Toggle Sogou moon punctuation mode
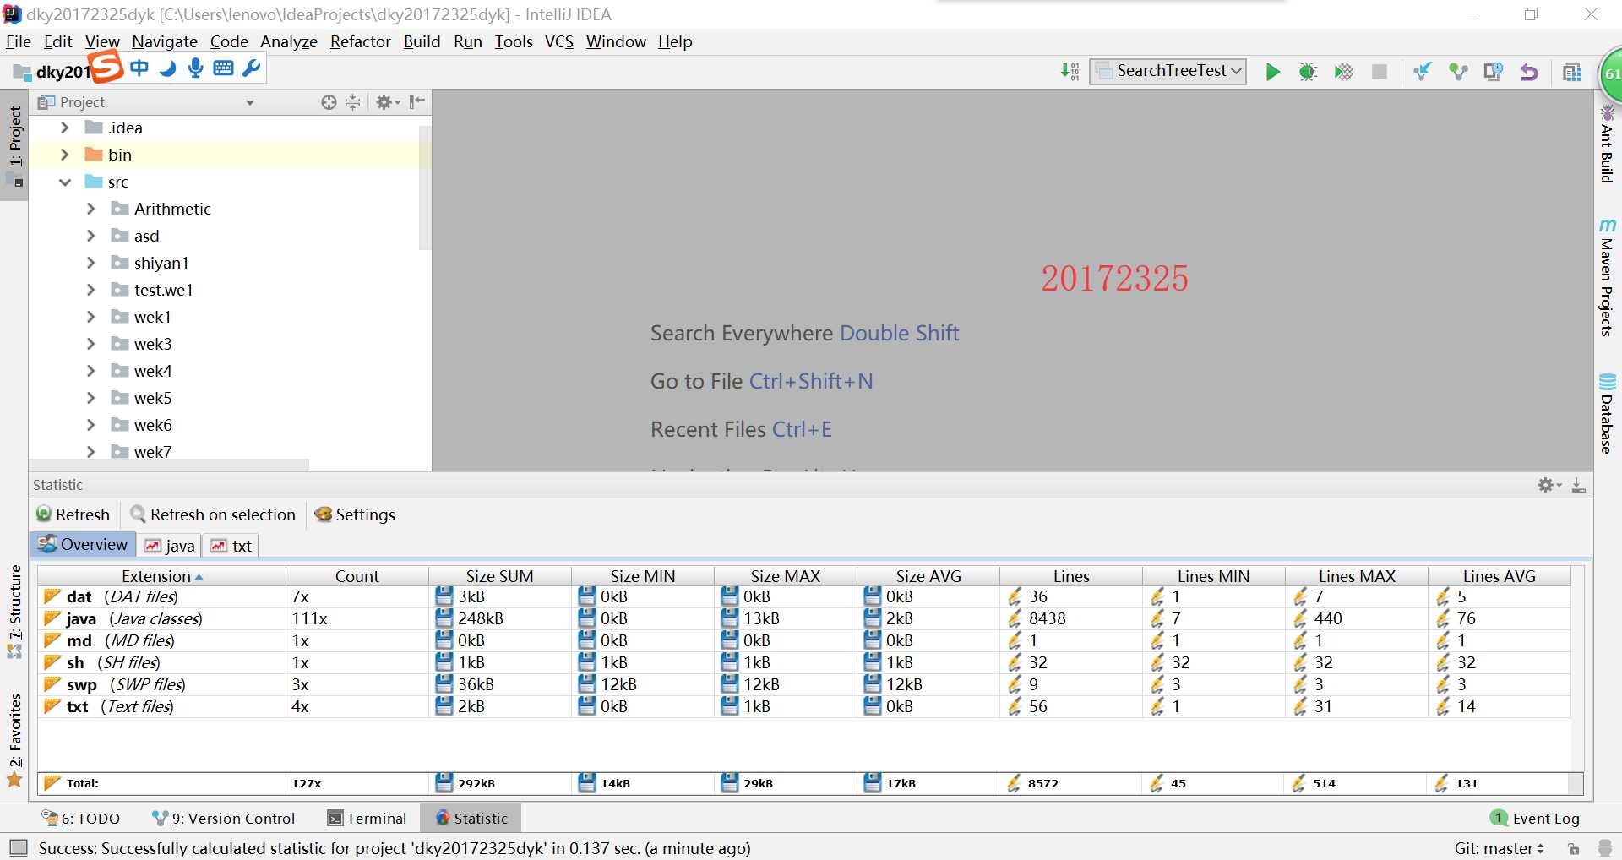 pos(167,68)
